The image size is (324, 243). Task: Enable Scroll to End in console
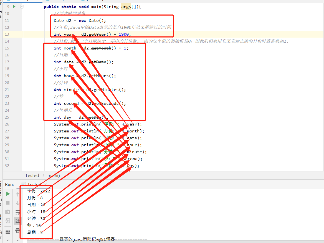click(17, 220)
